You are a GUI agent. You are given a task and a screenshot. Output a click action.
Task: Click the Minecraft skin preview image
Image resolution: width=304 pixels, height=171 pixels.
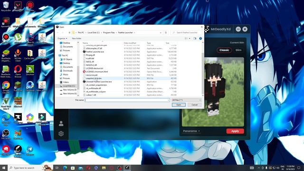(213, 92)
